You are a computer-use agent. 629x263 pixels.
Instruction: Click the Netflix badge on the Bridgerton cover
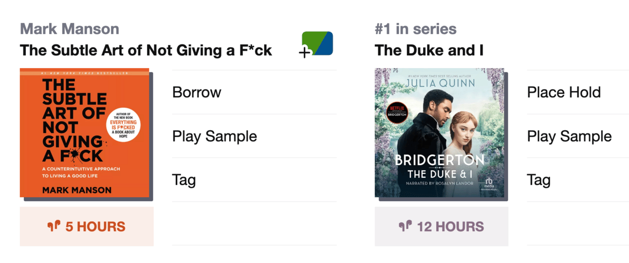pos(397,112)
